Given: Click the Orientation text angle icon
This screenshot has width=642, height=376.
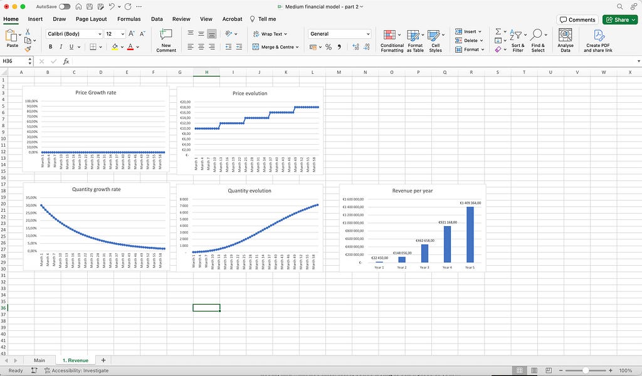Looking at the screenshot, I should pyautogui.click(x=229, y=34).
